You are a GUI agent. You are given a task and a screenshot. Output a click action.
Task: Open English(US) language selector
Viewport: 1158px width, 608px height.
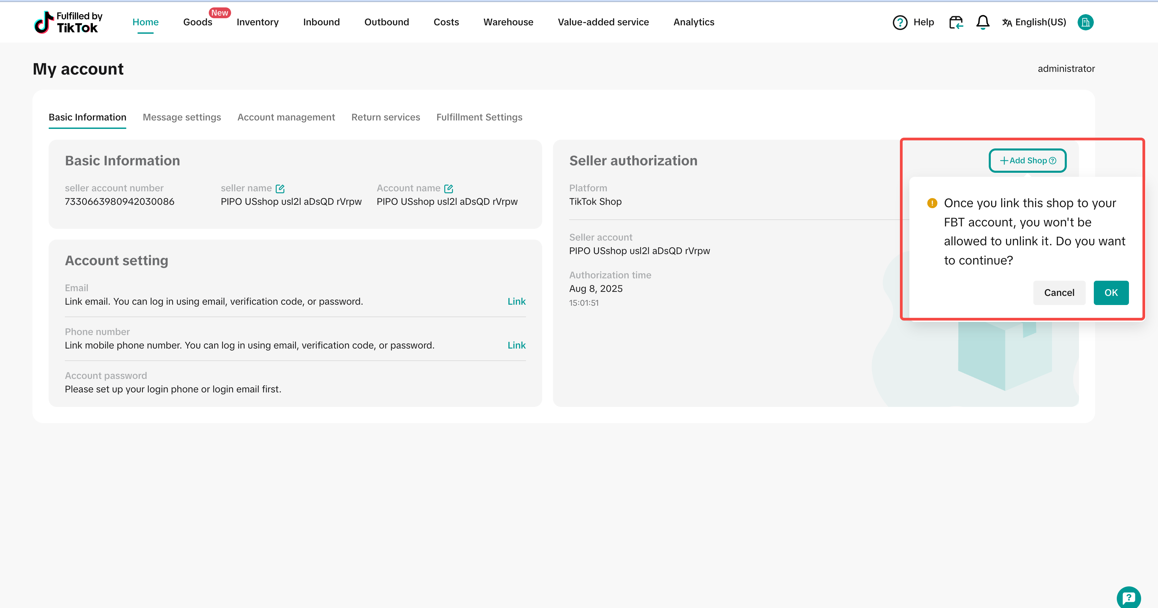tap(1034, 22)
